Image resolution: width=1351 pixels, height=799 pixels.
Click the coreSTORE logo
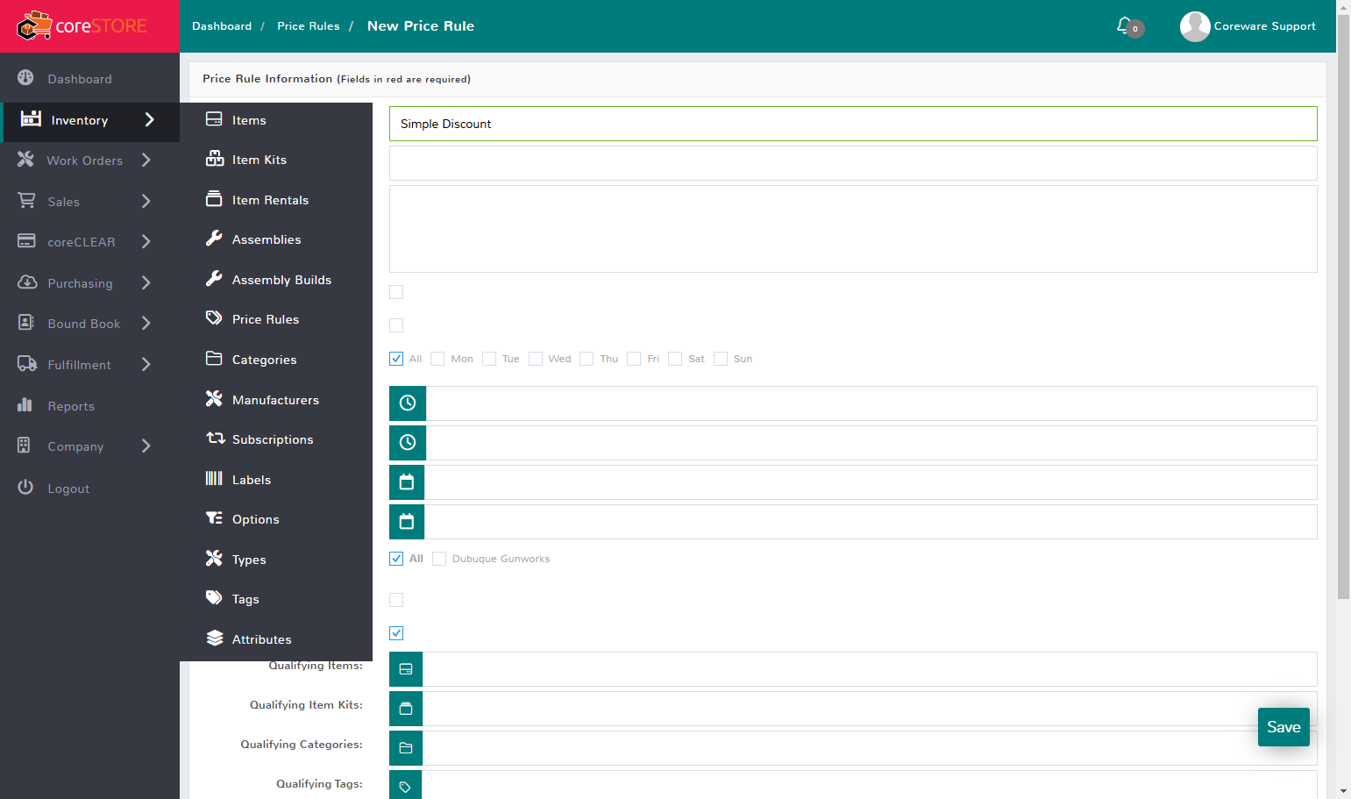pos(82,26)
